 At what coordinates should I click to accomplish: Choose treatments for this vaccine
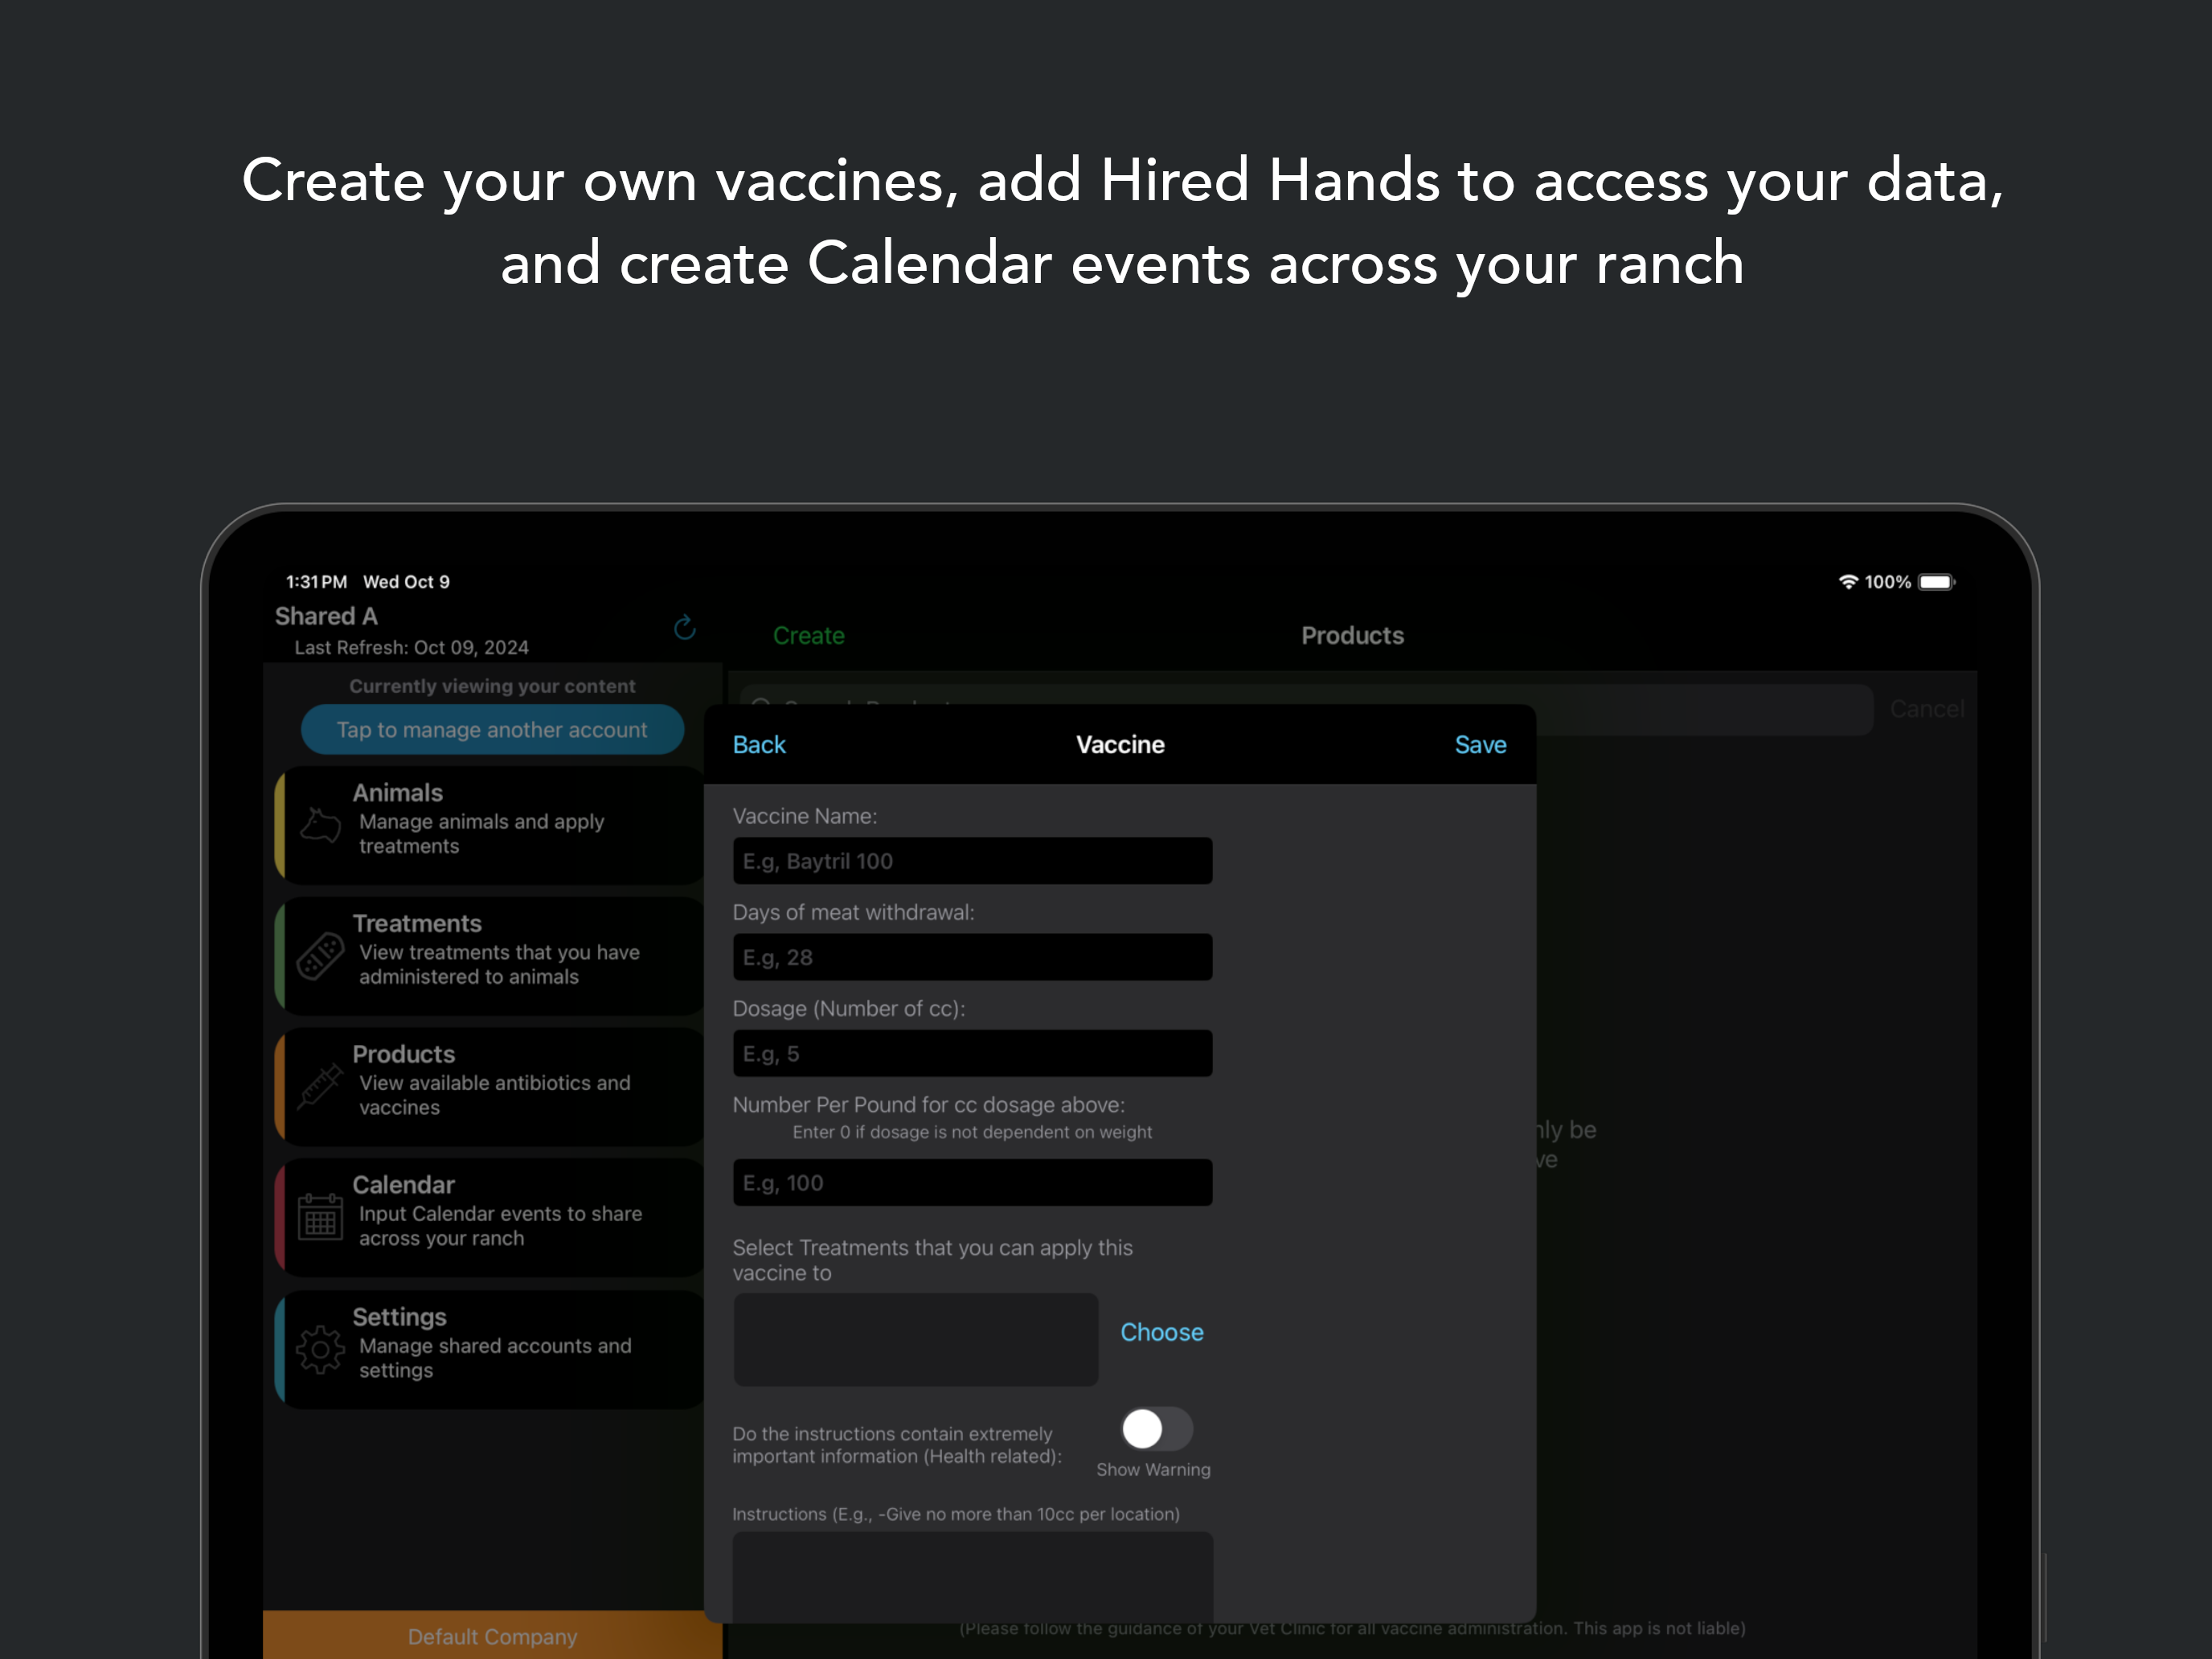coord(1161,1332)
